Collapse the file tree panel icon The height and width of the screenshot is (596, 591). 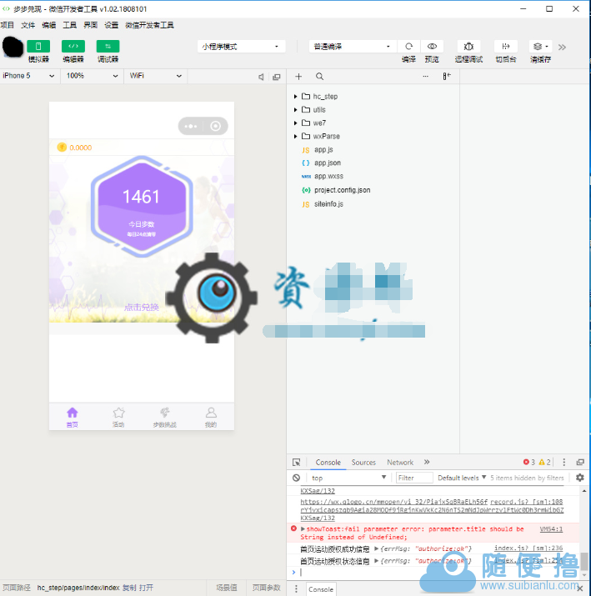[x=447, y=77]
